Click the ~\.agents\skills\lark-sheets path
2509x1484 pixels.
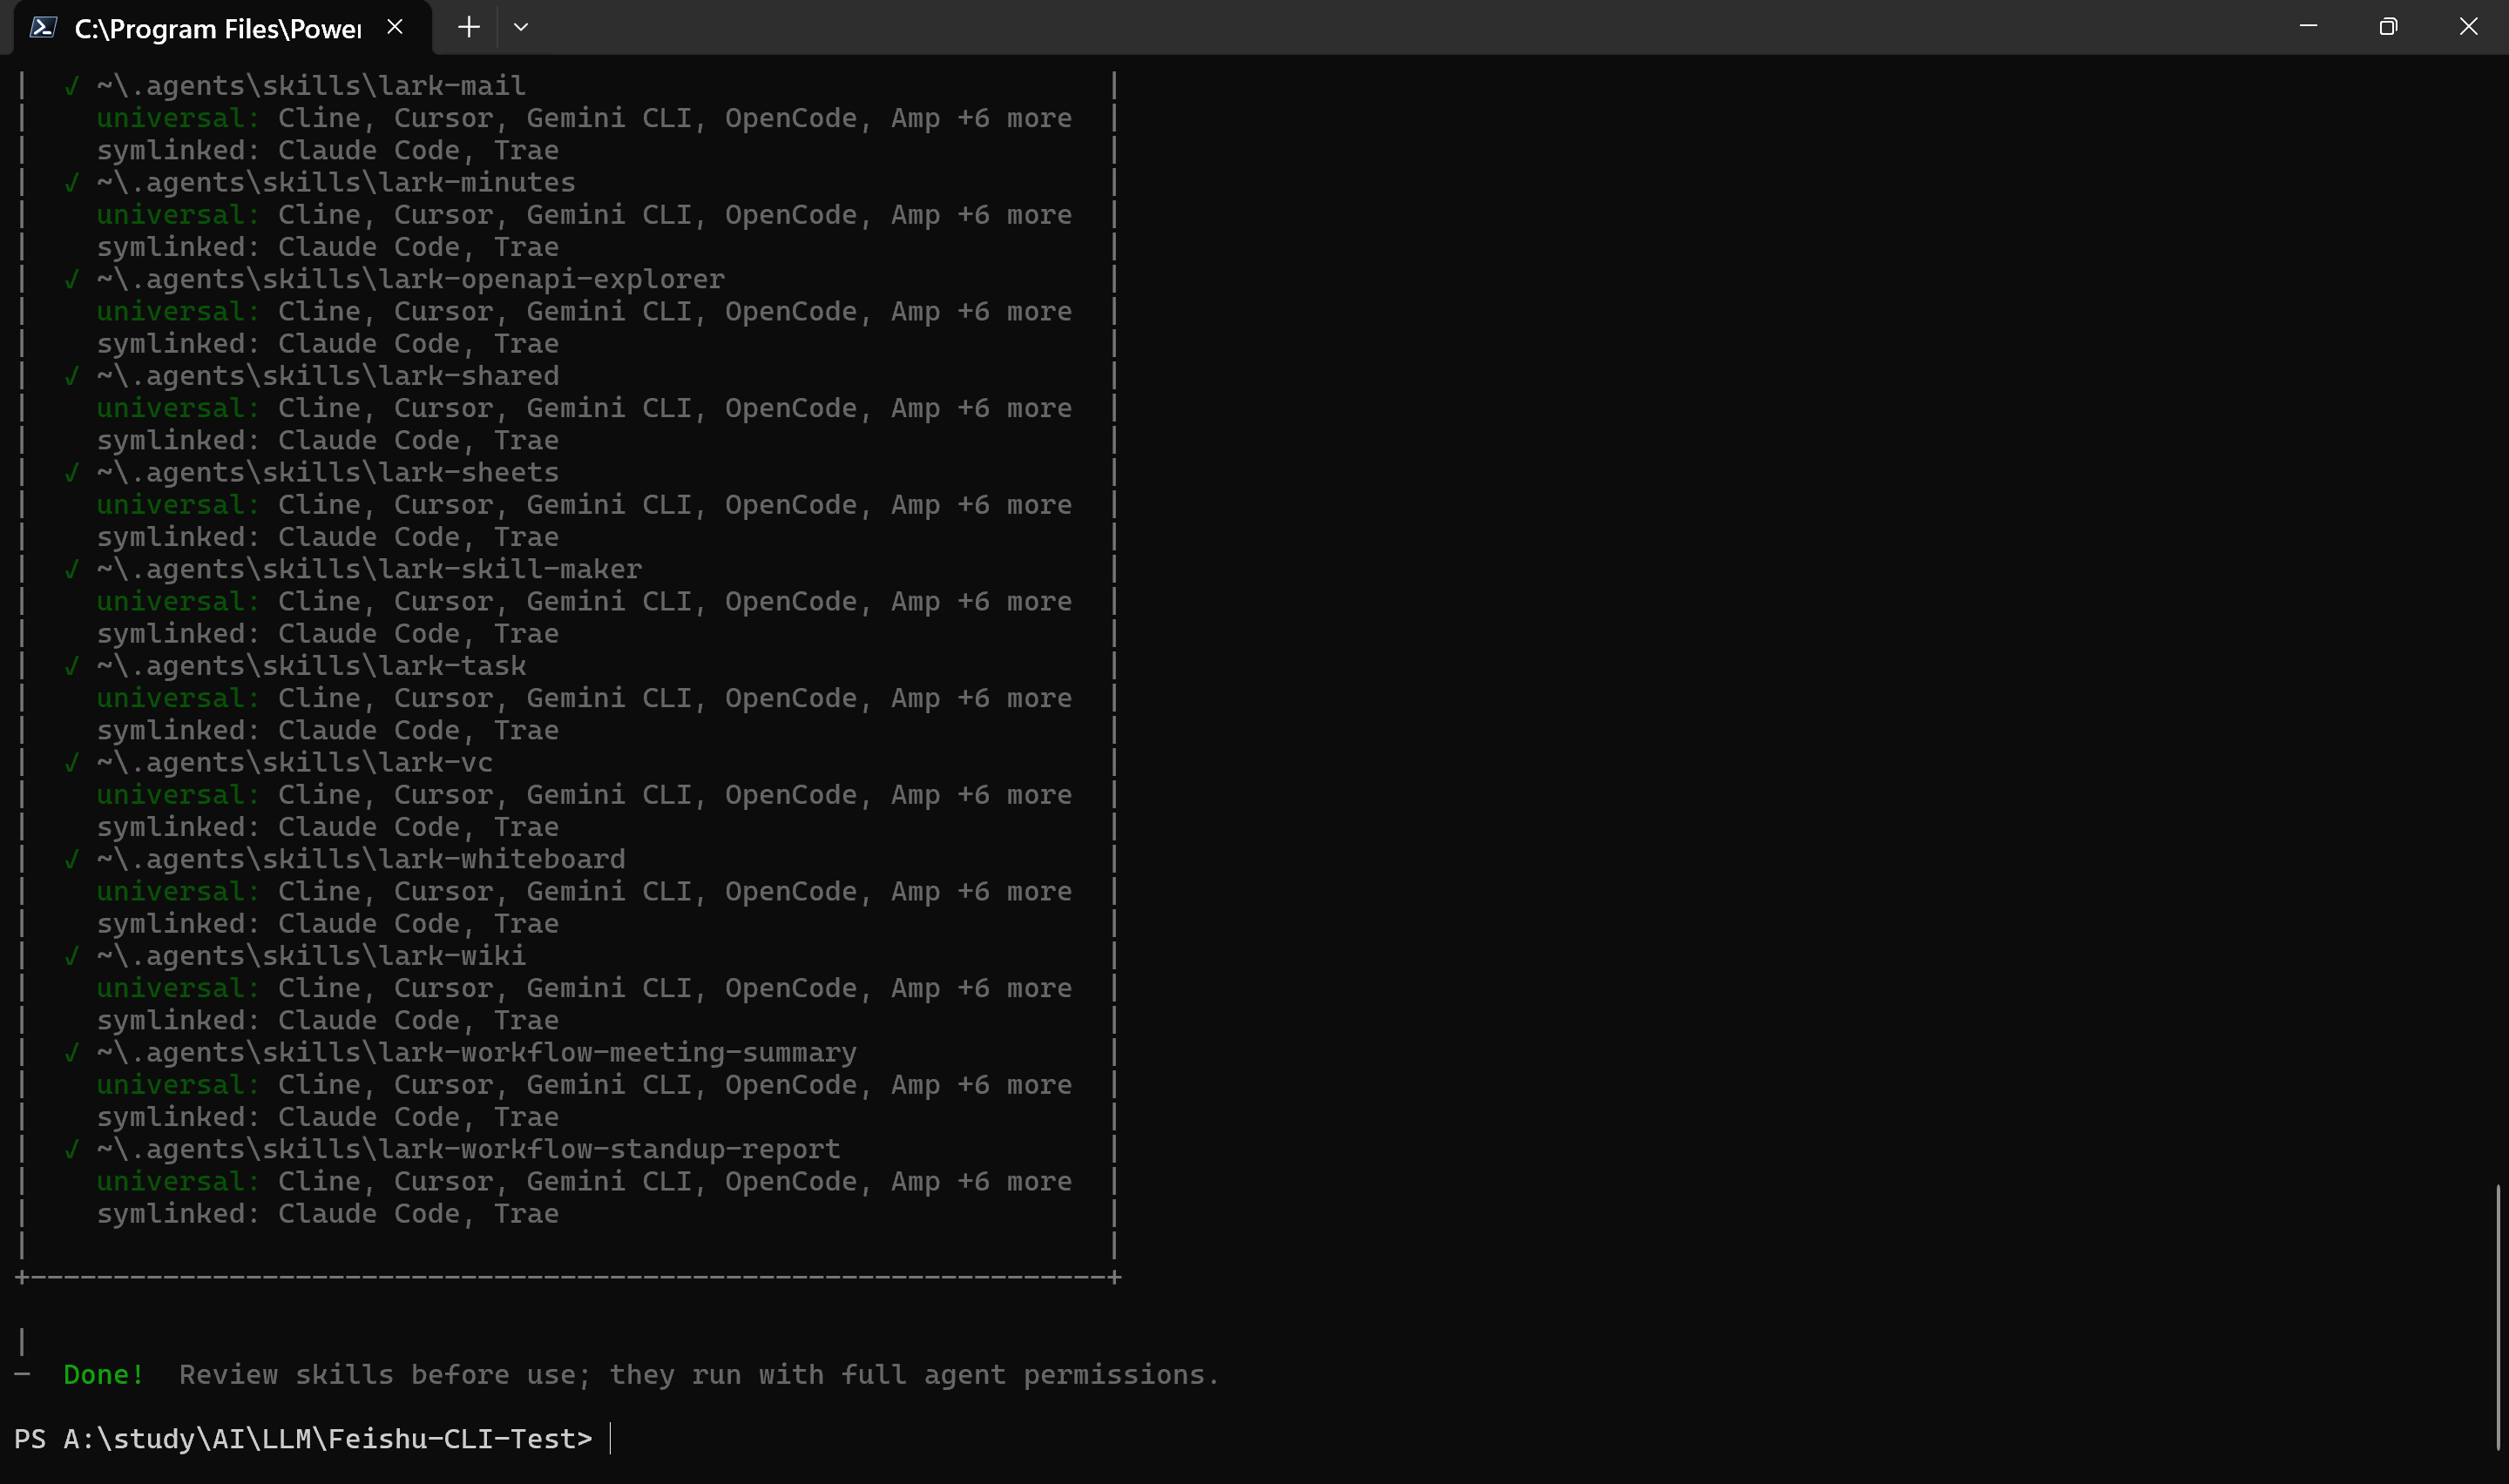[328, 473]
